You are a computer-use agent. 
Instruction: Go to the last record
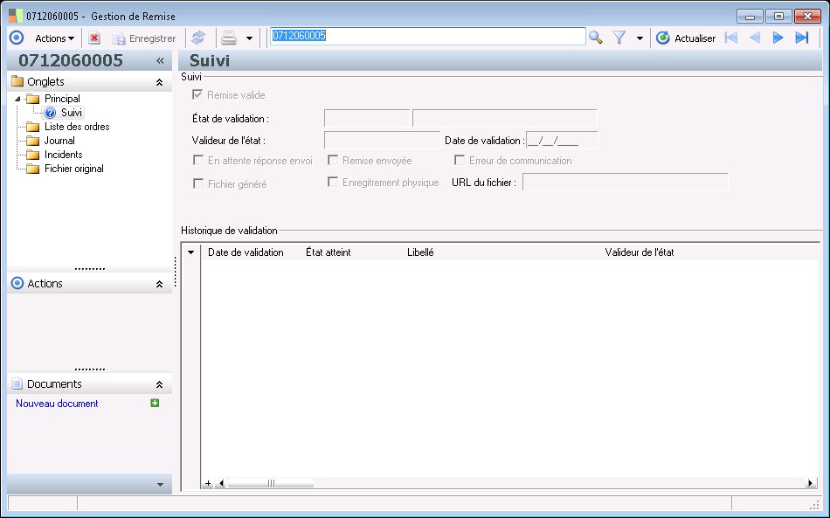pyautogui.click(x=802, y=38)
